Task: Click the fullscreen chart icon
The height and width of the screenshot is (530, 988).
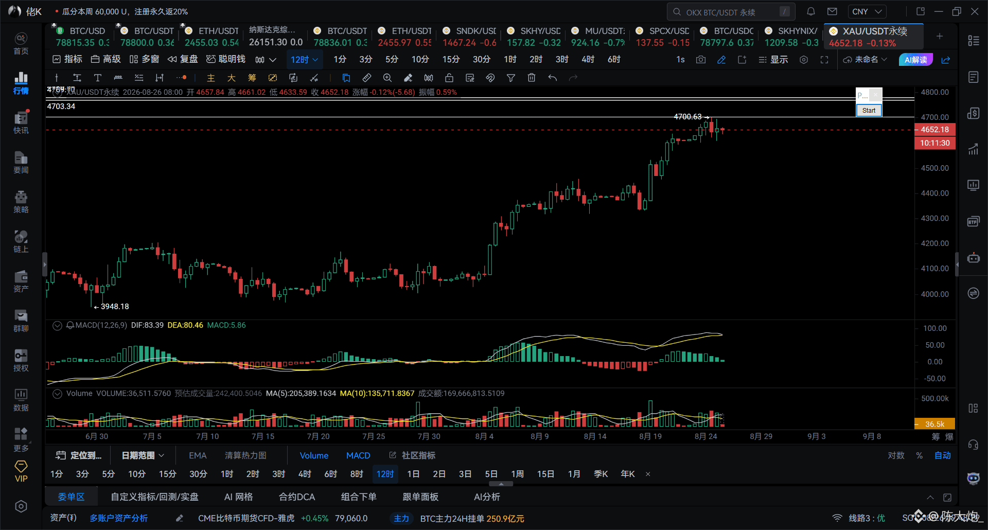Action: pyautogui.click(x=824, y=60)
